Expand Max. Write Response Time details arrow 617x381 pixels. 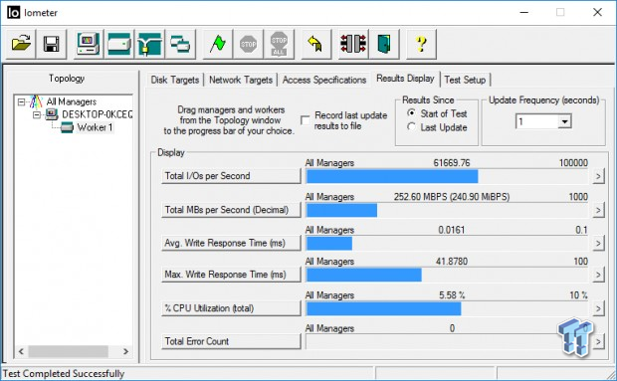598,275
